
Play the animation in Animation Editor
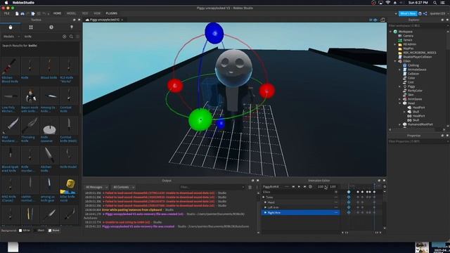[299, 187]
